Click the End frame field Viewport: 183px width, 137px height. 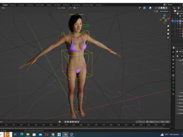[x=165, y=122]
